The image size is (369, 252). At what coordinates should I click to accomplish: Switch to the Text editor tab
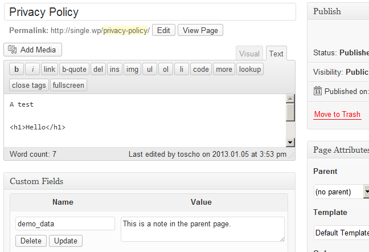[x=276, y=54]
